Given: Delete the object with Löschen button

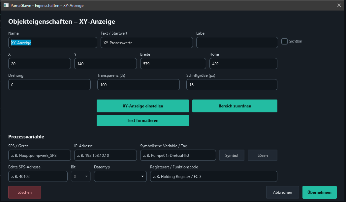Looking at the screenshot, I should (25, 192).
